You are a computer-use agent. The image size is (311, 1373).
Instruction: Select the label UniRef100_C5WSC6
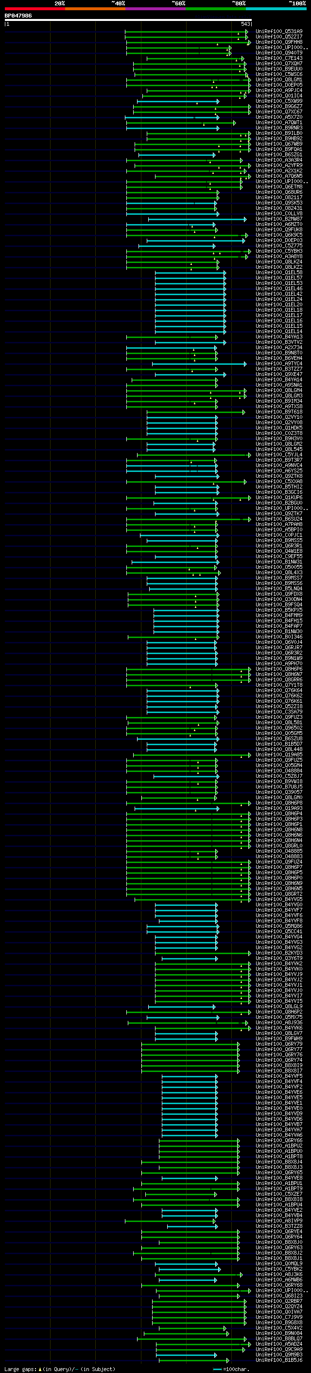click(279, 74)
